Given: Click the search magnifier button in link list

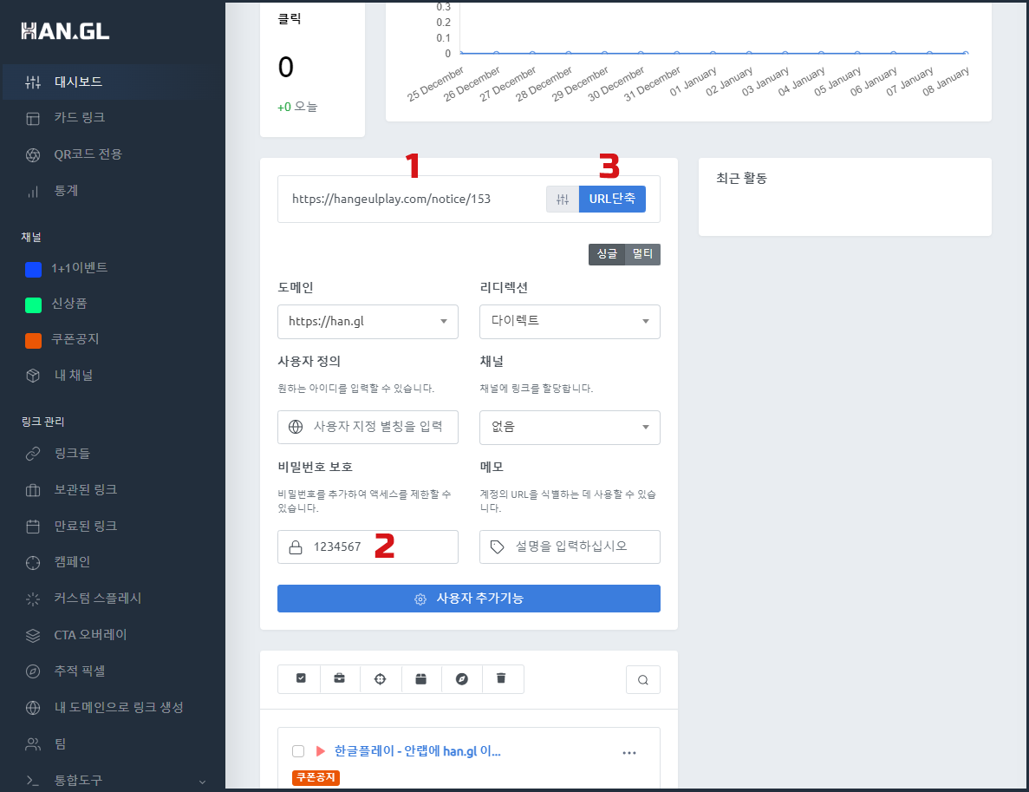Looking at the screenshot, I should click(x=643, y=680).
